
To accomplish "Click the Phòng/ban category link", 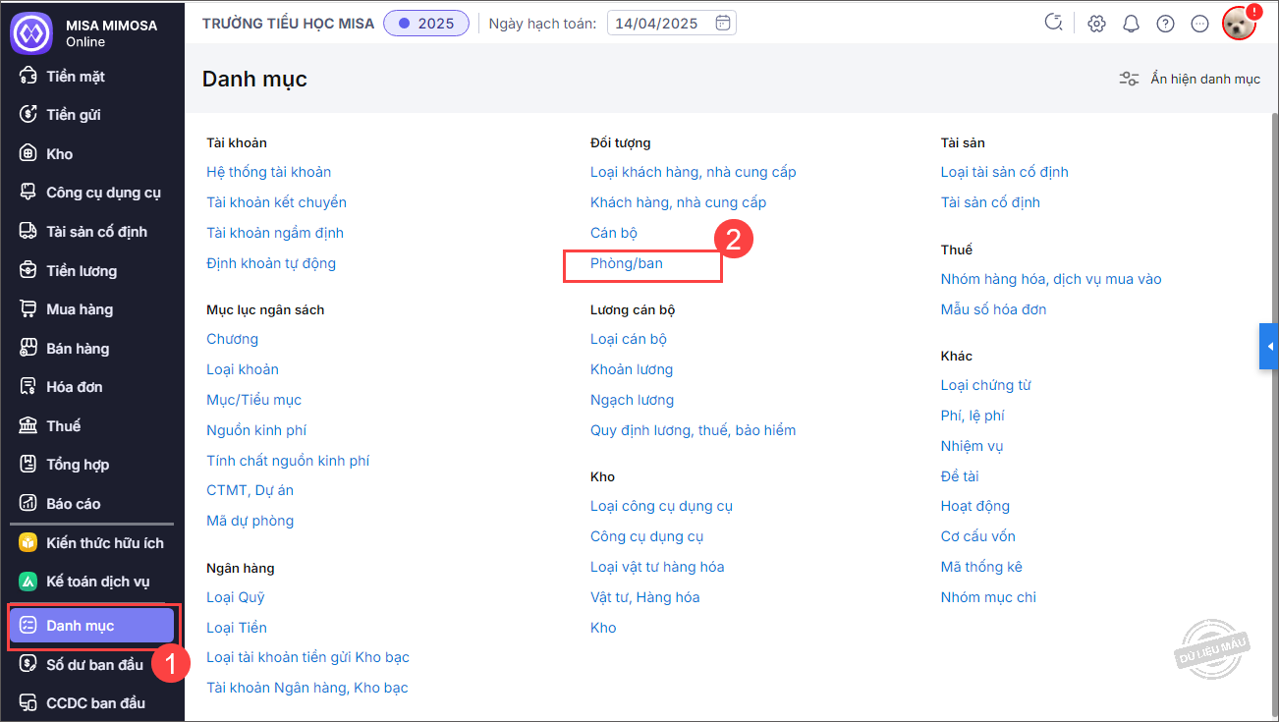I will pyautogui.click(x=627, y=263).
